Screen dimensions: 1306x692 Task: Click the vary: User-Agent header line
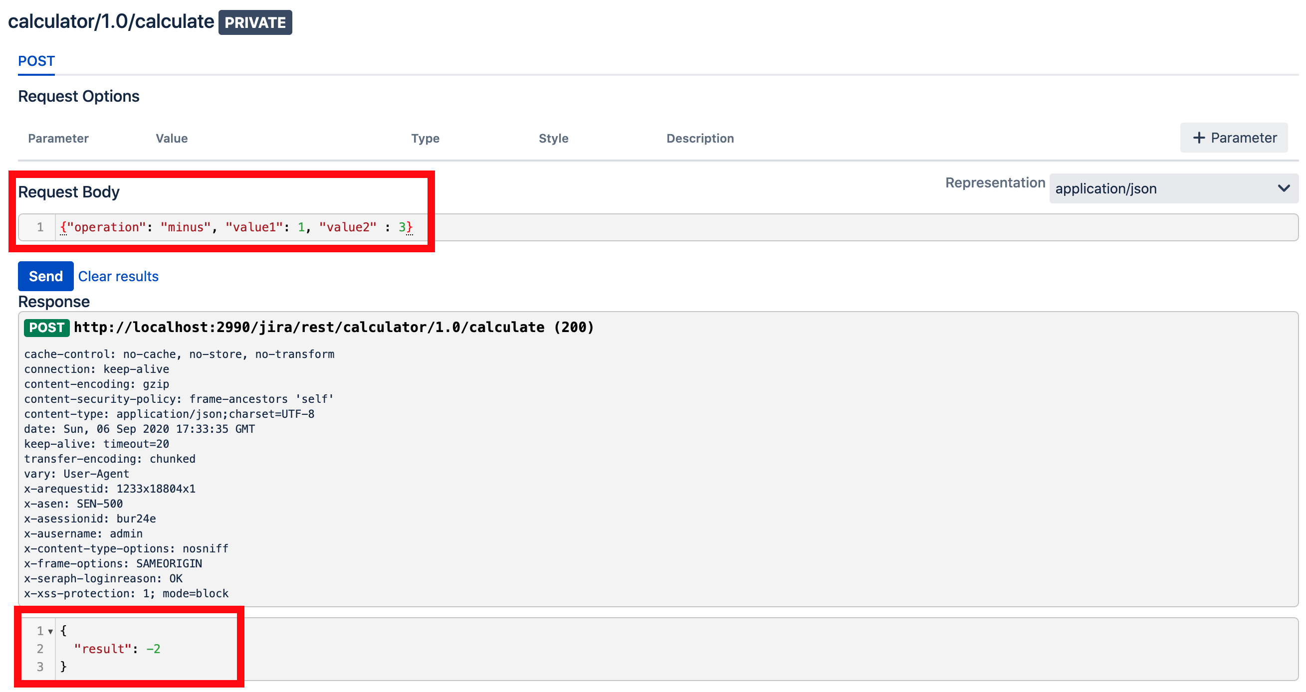pos(76,474)
